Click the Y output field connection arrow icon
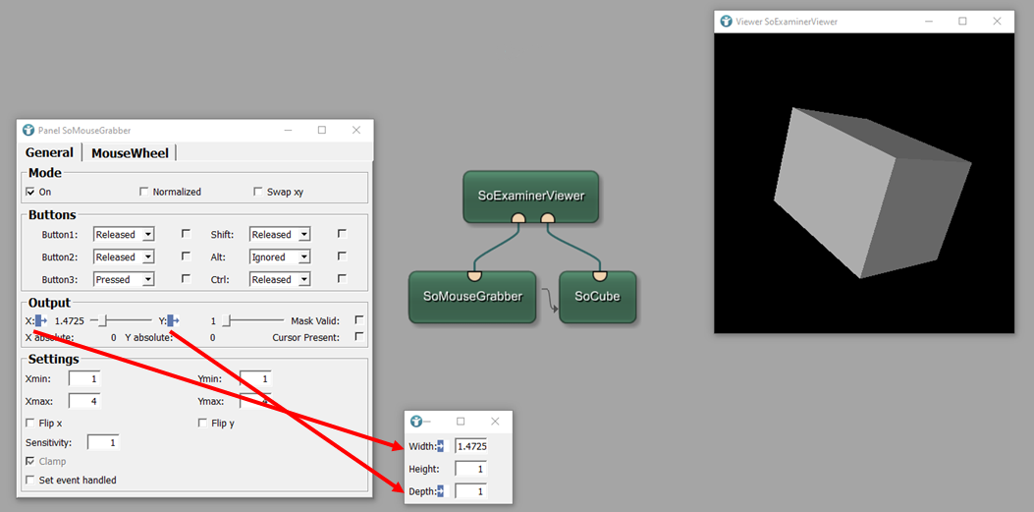This screenshot has width=1034, height=512. pyautogui.click(x=173, y=320)
